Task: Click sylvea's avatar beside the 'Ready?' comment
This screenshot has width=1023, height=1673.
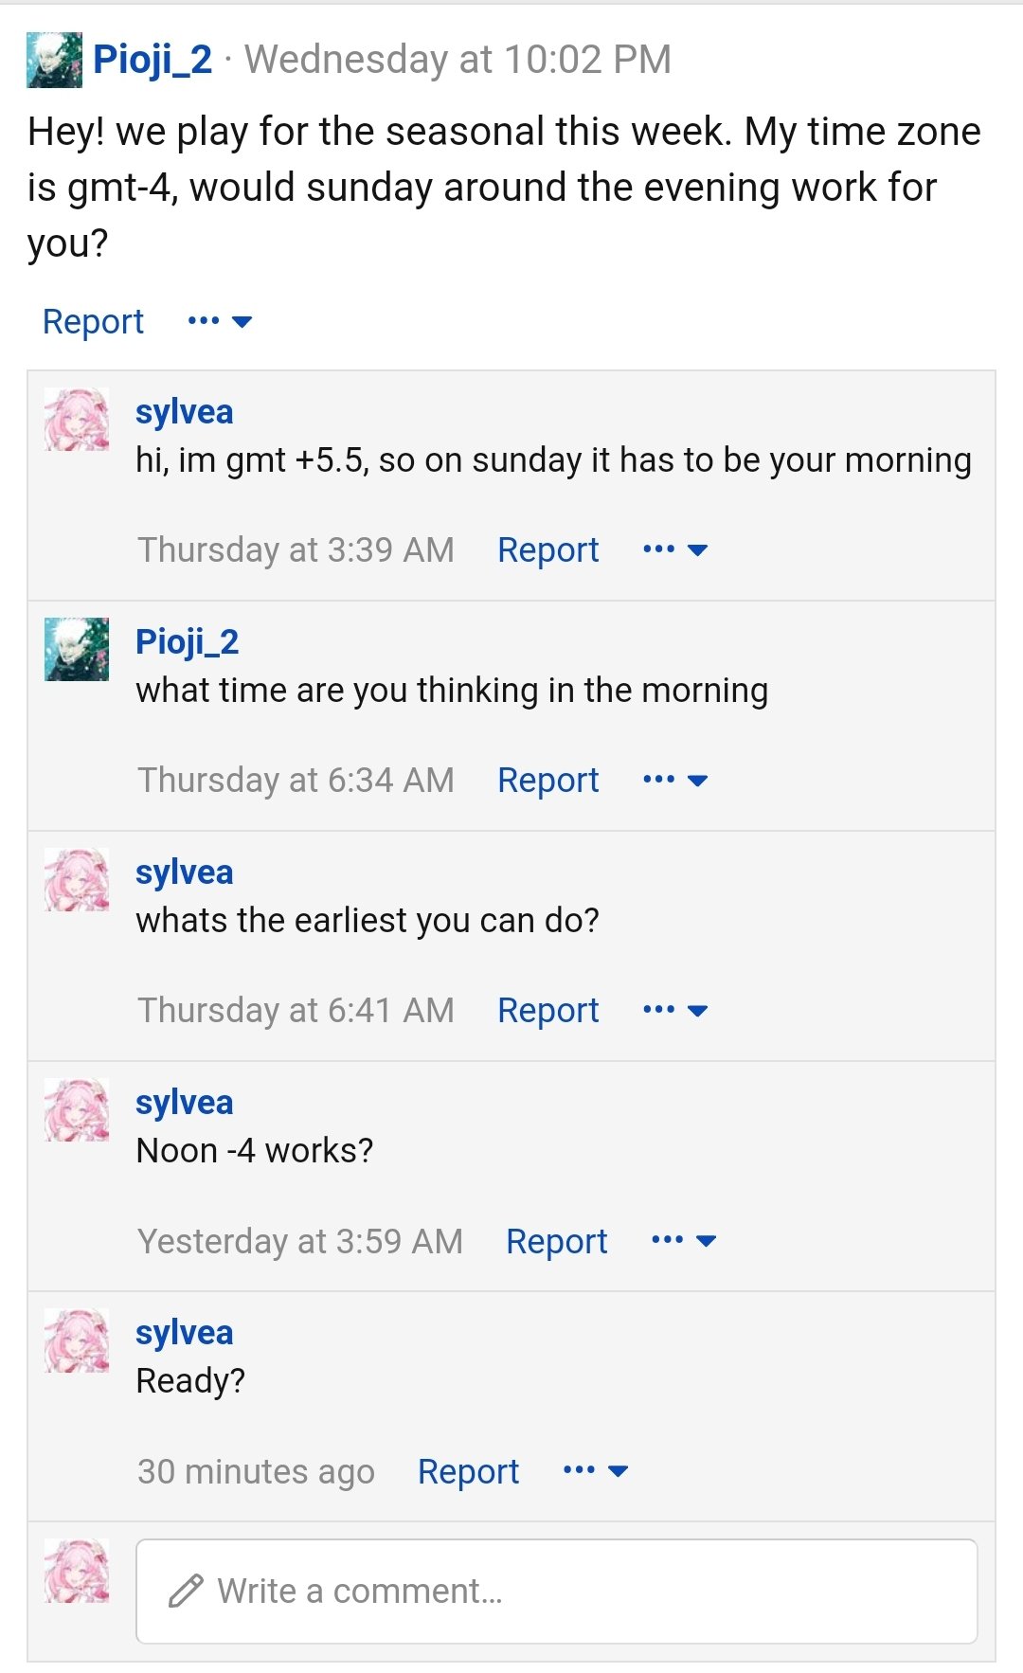Action: [x=77, y=1340]
